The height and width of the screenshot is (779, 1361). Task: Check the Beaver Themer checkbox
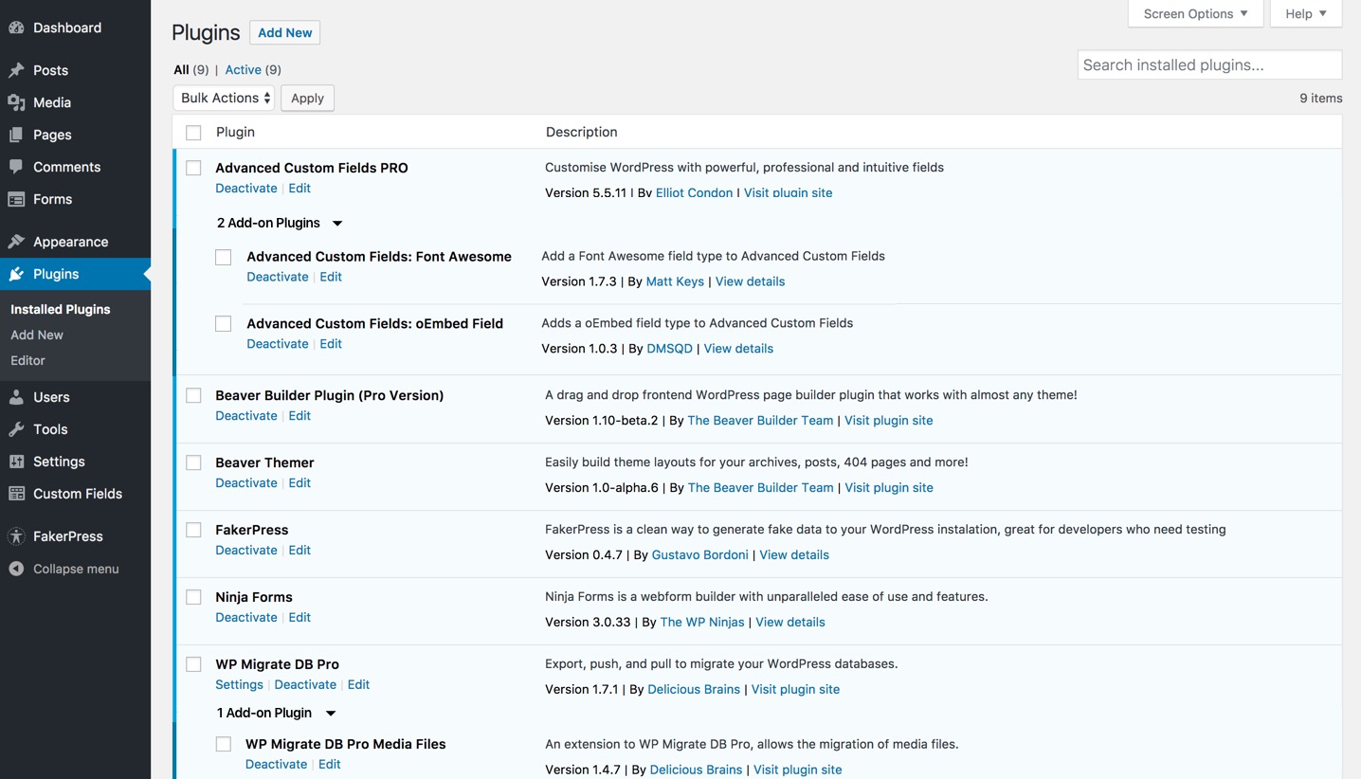tap(193, 462)
